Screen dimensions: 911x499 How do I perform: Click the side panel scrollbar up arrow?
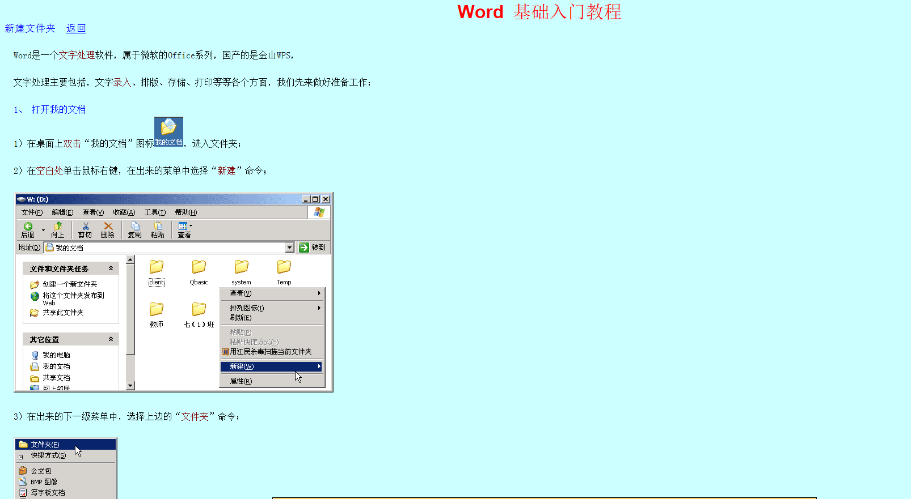tap(130, 259)
